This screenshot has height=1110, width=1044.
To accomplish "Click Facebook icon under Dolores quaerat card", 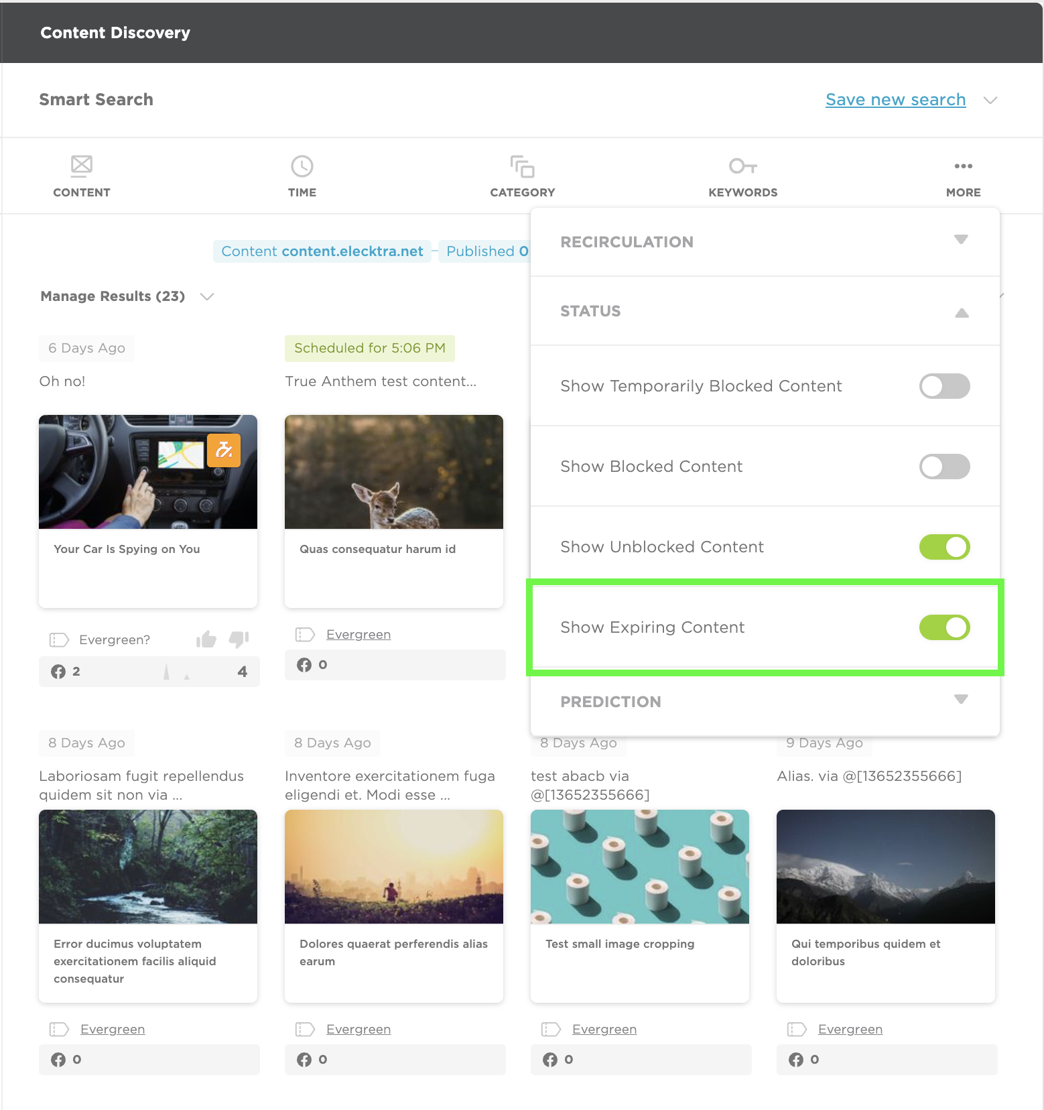I will pos(304,1059).
